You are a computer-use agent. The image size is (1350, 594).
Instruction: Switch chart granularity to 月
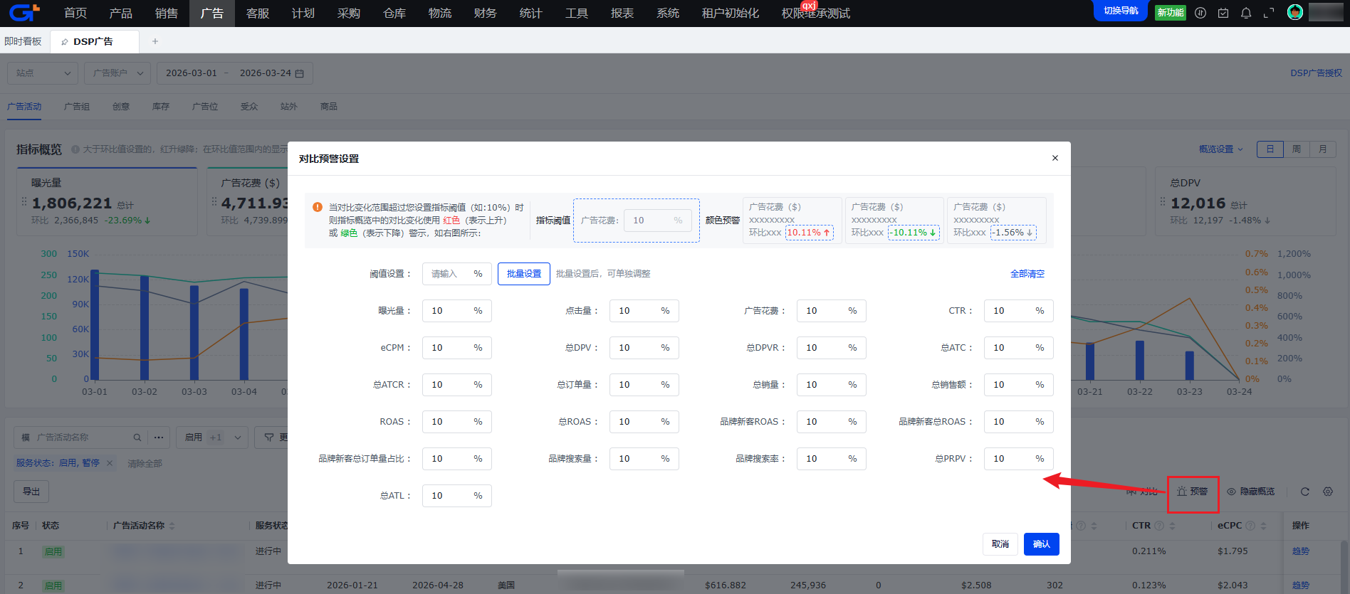pyautogui.click(x=1323, y=149)
